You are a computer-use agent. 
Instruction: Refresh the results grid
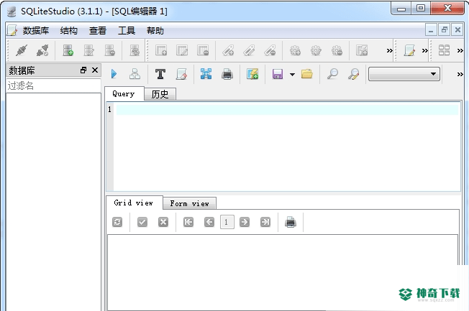point(117,222)
